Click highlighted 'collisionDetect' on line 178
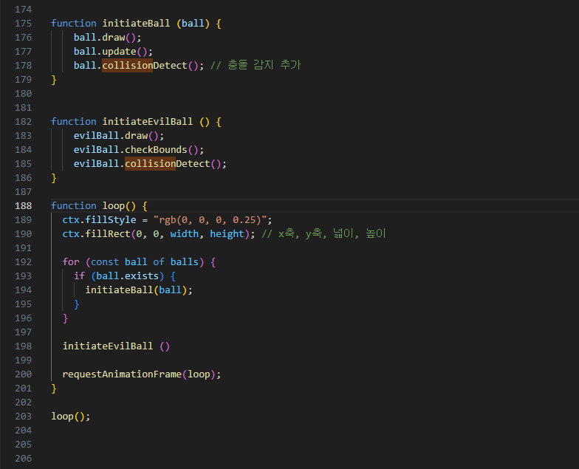 [145, 65]
